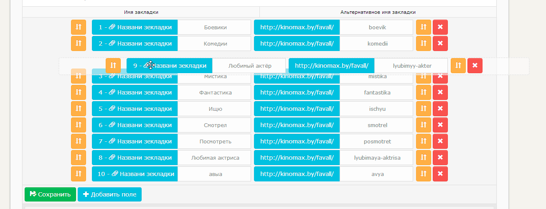Click the right sort handle next to ischyu
This screenshot has width=546, height=209.
pyautogui.click(x=423, y=109)
